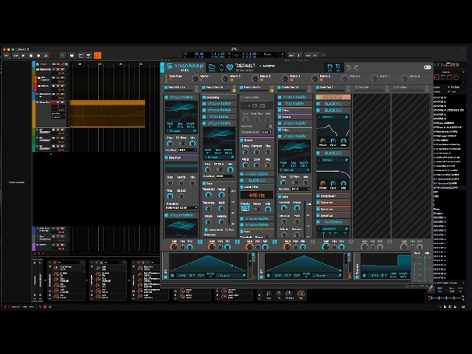Image resolution: width=472 pixels, height=354 pixels.
Task: Click the Macro 4 knob
Action: coord(285,79)
